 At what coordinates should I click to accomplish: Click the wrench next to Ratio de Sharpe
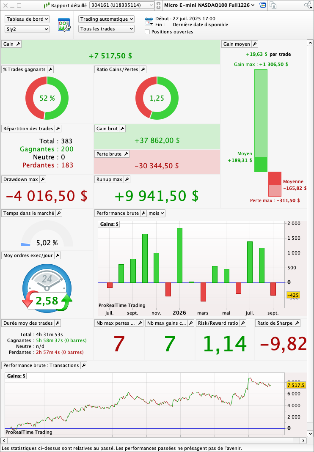coord(297,323)
